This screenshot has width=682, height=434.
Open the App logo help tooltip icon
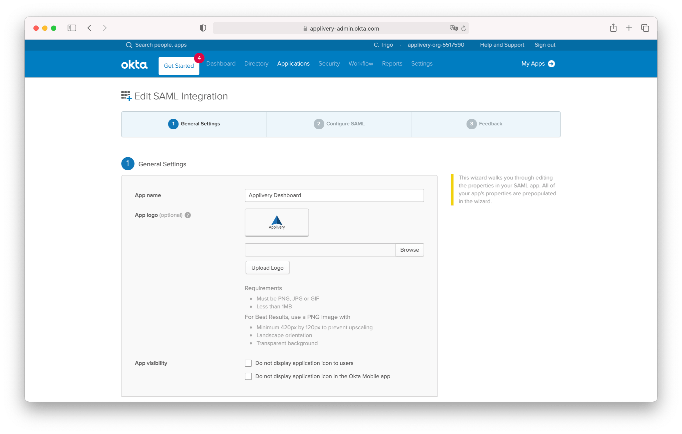pyautogui.click(x=187, y=215)
